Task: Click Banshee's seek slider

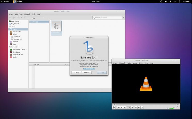Action: (34, 17)
